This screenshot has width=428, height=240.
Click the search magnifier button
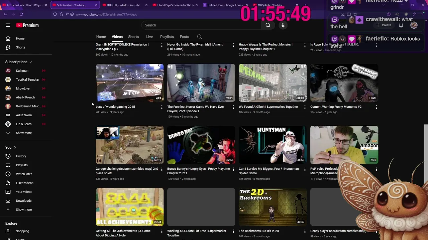pyautogui.click(x=268, y=25)
